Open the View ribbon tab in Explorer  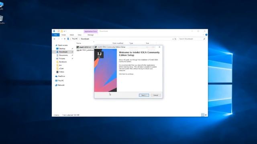click(x=80, y=35)
